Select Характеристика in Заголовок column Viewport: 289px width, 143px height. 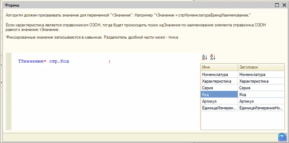pos(261,81)
